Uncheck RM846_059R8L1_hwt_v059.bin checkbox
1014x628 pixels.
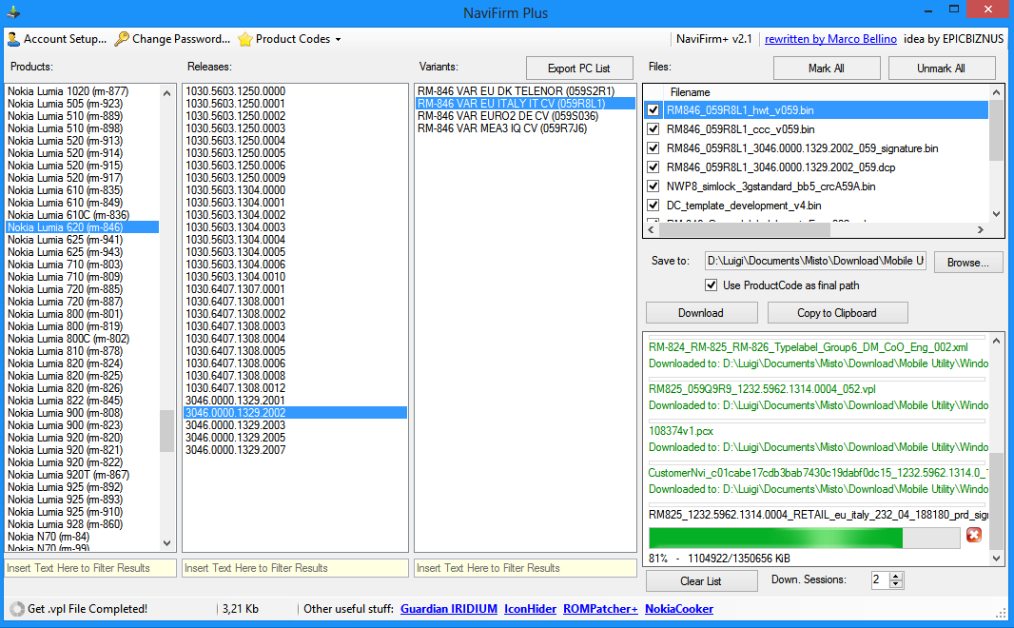653,110
